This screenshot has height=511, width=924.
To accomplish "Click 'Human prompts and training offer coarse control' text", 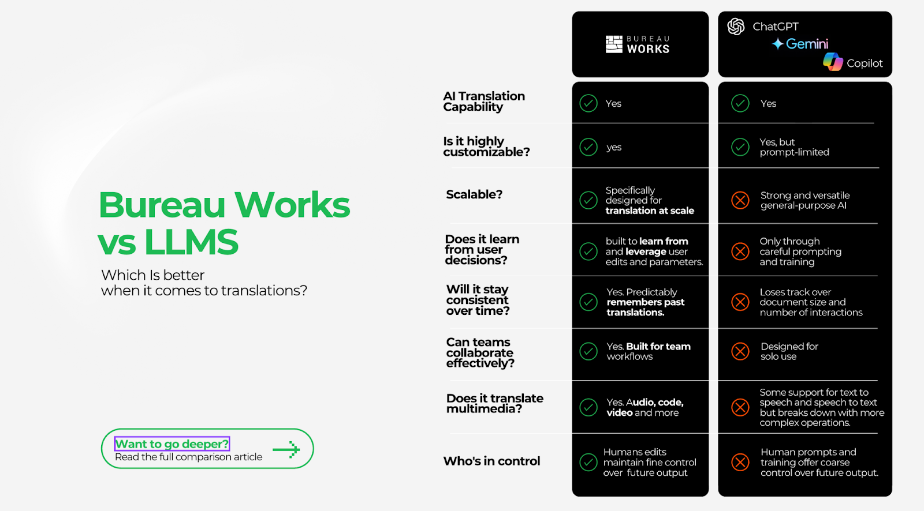I will (x=819, y=462).
